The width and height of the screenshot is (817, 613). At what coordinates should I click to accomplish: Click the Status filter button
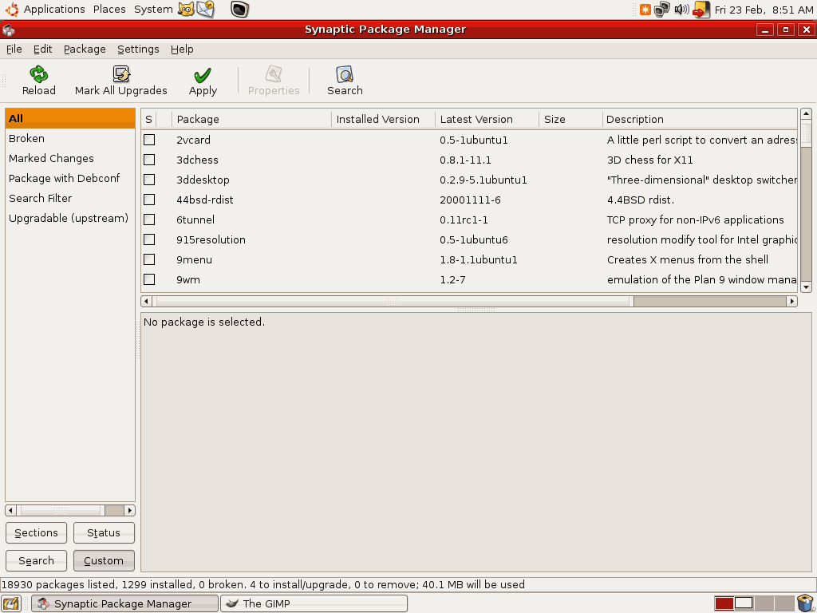(104, 532)
